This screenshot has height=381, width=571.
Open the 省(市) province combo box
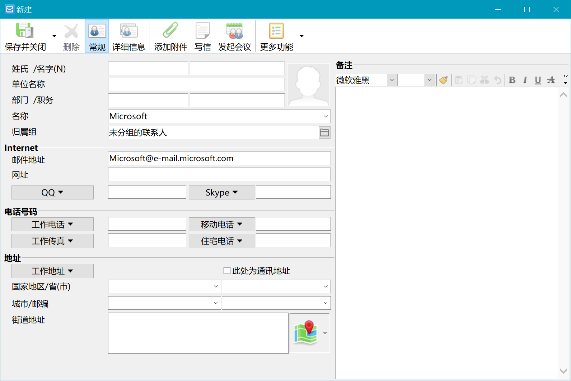tap(276, 286)
